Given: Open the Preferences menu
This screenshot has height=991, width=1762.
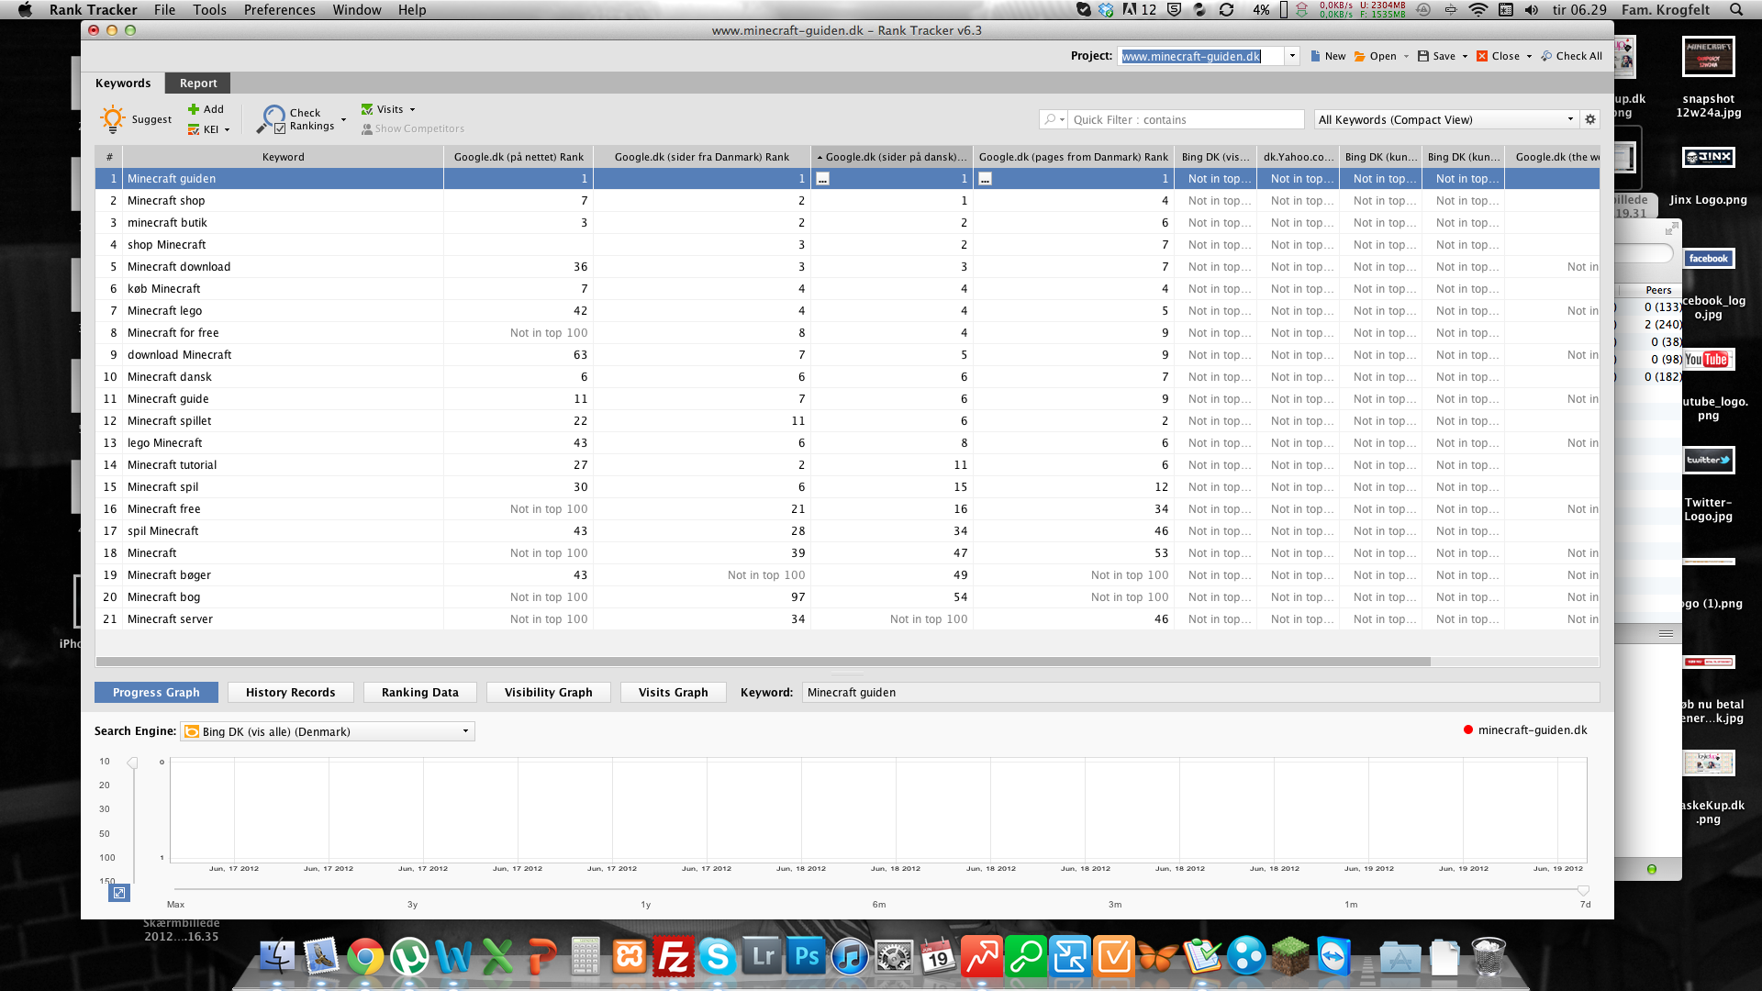Looking at the screenshot, I should 279,9.
